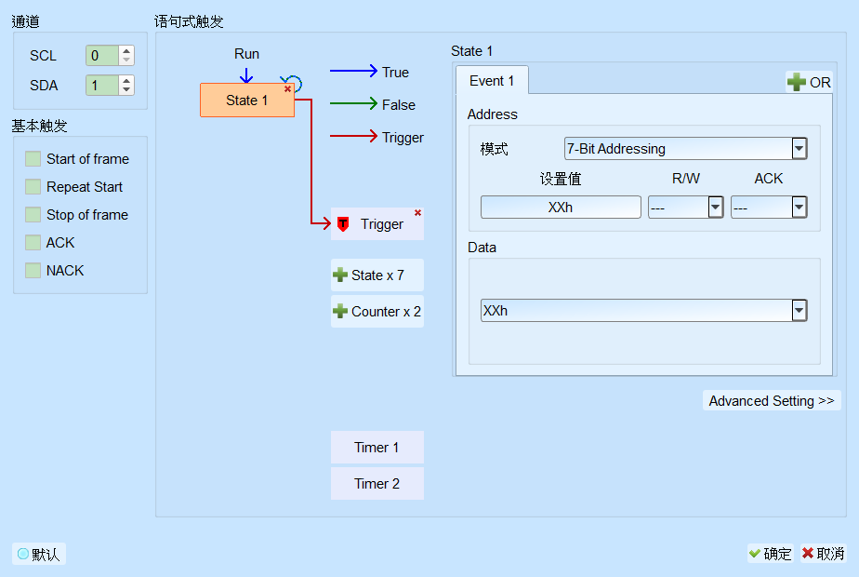Enable Stop of frame checkbox
Viewport: 859px width, 577px height.
(x=33, y=214)
